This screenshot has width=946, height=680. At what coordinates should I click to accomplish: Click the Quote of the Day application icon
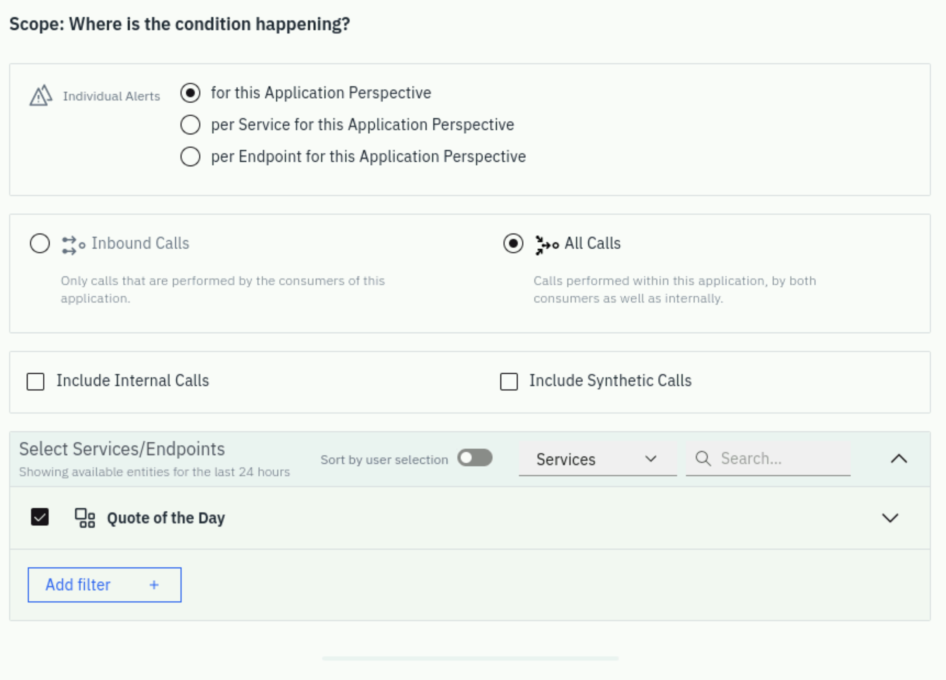coord(85,518)
